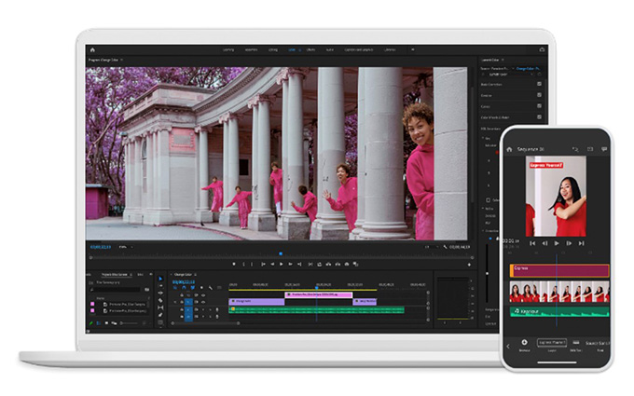Open the workspace overflow menu in the top bar
634x396 pixels.
click(413, 49)
